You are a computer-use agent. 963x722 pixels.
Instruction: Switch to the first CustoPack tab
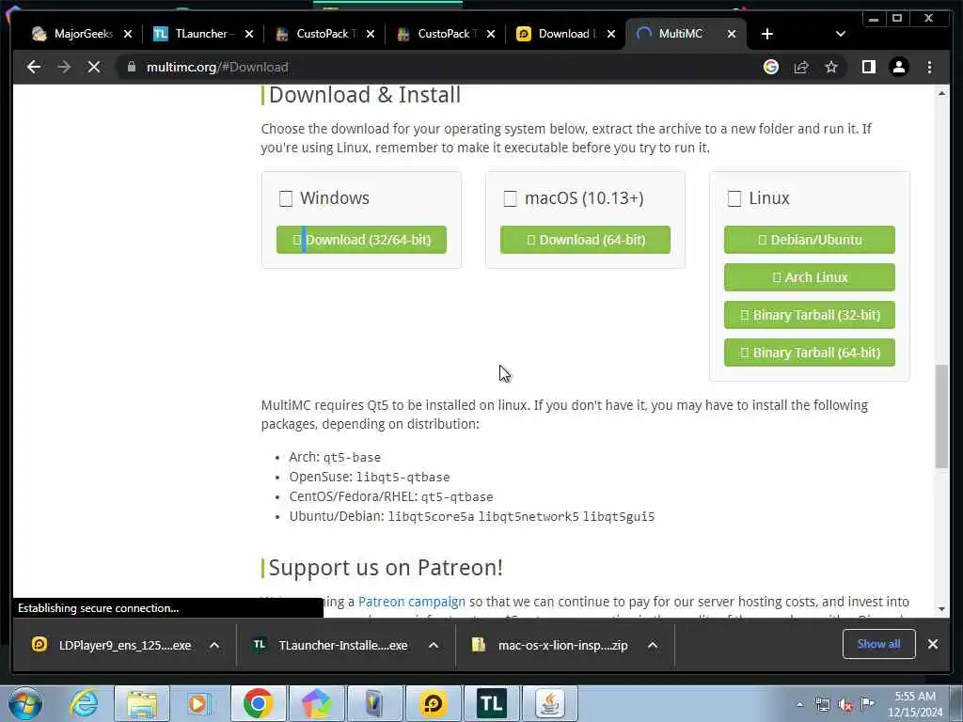(324, 34)
